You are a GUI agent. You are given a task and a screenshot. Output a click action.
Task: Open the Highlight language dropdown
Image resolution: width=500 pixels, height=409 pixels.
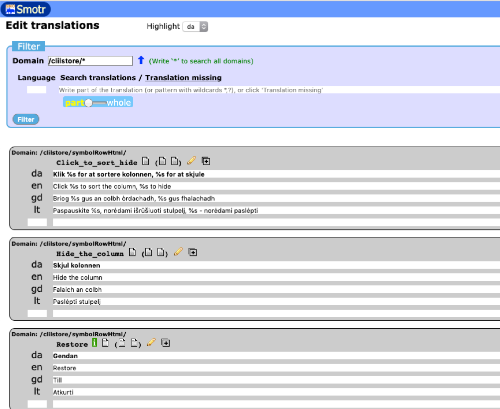point(195,27)
